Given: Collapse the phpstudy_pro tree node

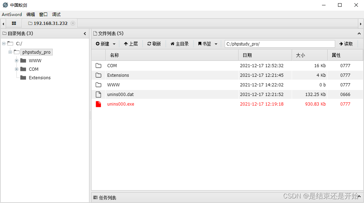Looking at the screenshot, I should (x=10, y=52).
